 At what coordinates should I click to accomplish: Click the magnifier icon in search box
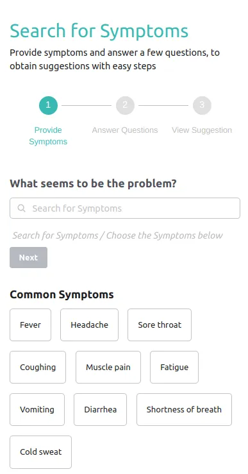pos(21,208)
